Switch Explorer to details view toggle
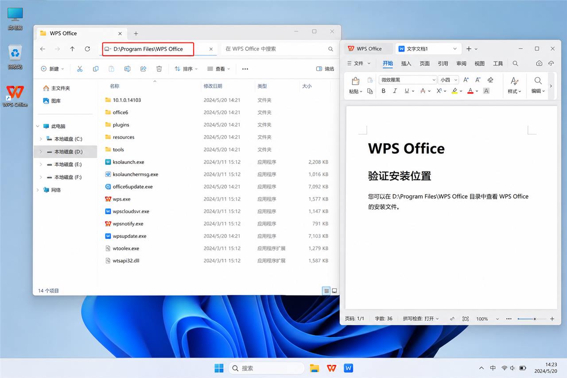 [326, 291]
